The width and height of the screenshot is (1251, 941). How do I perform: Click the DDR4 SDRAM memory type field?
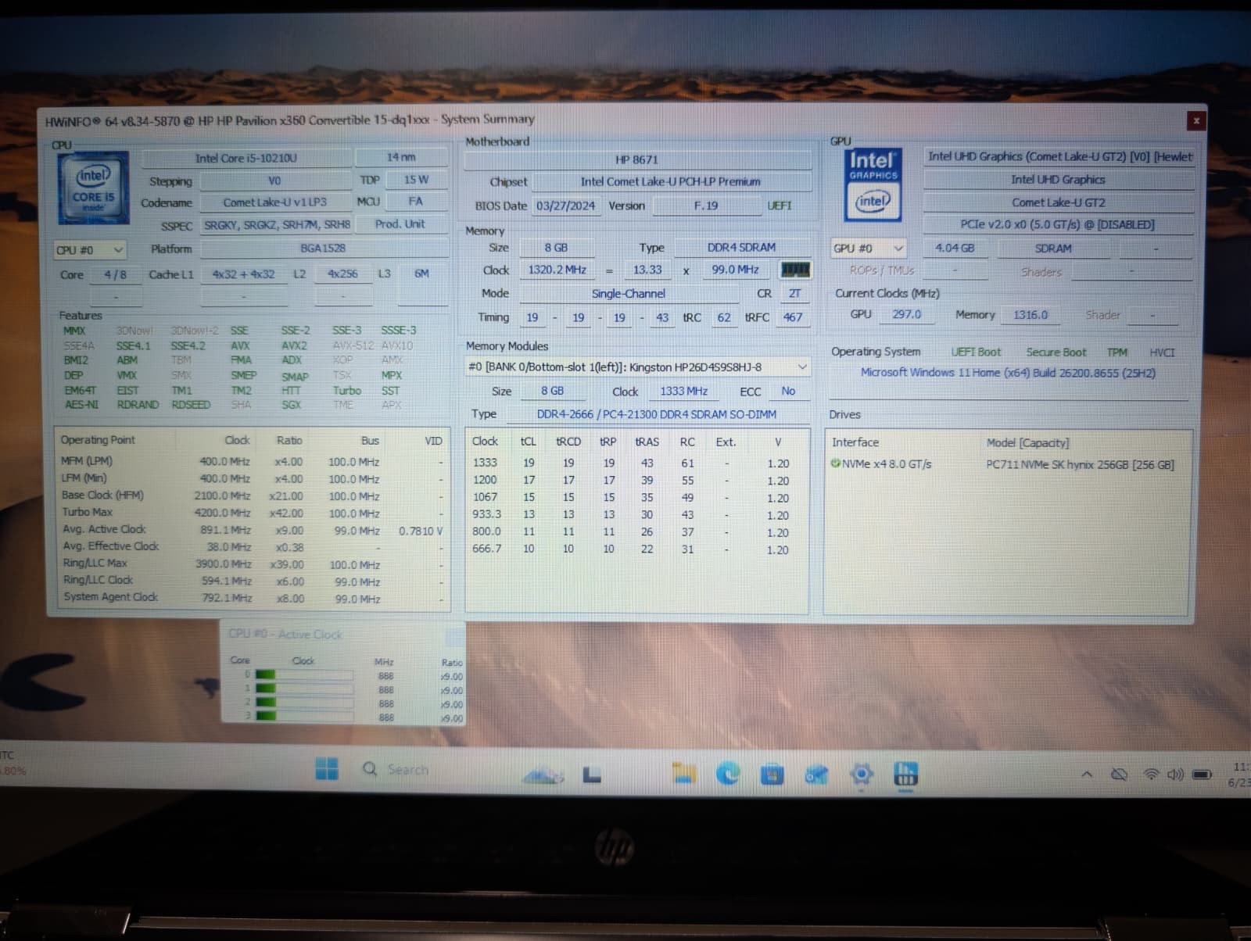click(742, 247)
